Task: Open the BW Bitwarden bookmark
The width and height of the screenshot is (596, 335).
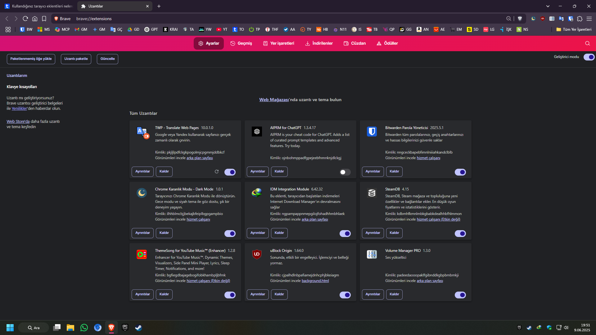Action: 26,29
